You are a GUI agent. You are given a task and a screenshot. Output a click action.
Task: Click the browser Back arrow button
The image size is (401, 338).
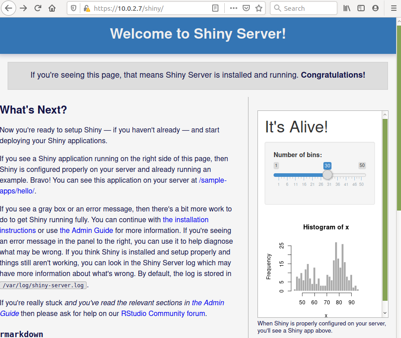[9, 8]
